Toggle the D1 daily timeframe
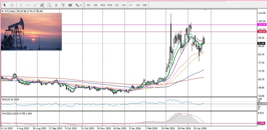Screen dimensions: 268x131 point(131,5)
